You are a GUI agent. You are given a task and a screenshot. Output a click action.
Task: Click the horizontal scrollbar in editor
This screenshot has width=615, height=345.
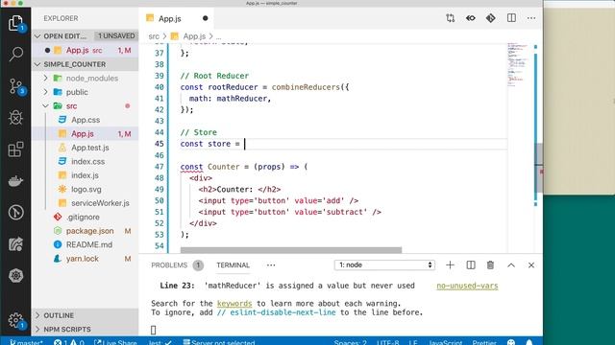click(x=291, y=250)
